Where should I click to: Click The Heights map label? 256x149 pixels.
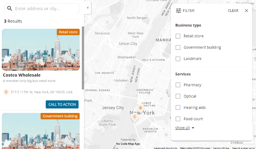click(x=105, y=73)
